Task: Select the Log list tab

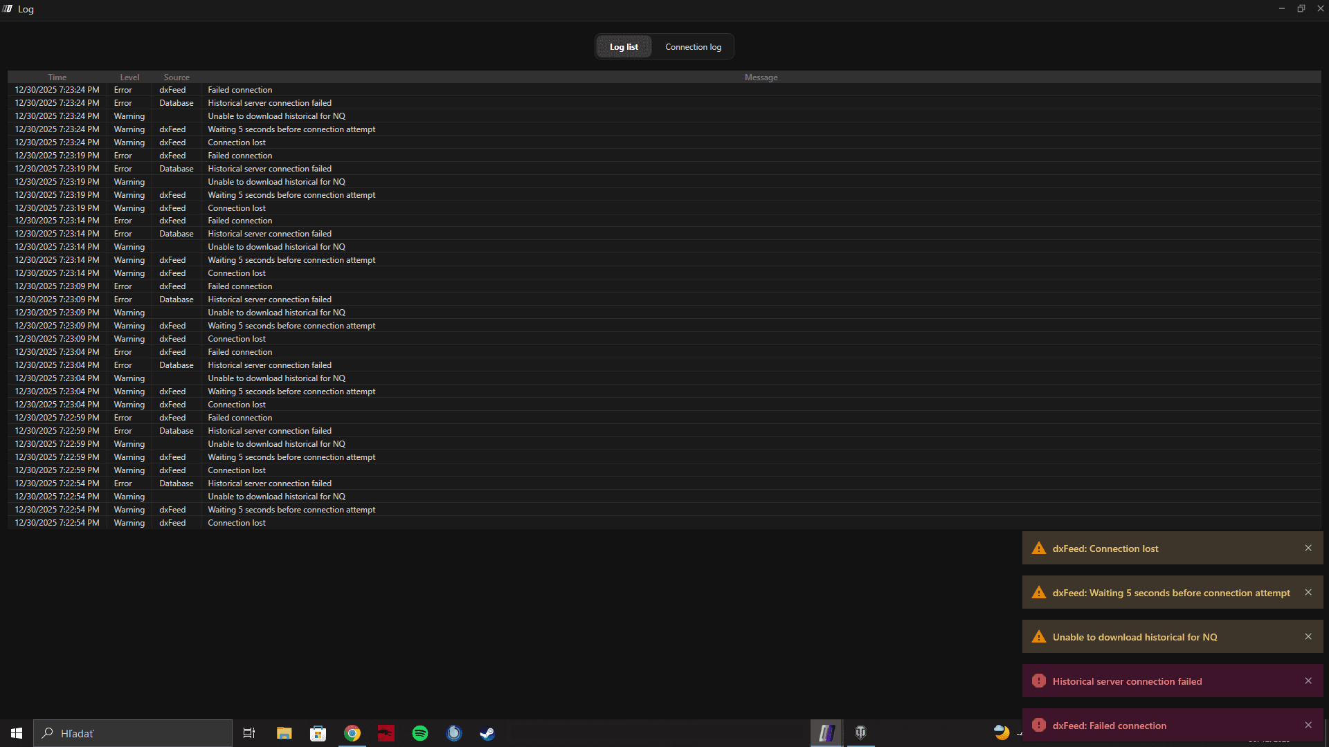Action: pyautogui.click(x=624, y=47)
